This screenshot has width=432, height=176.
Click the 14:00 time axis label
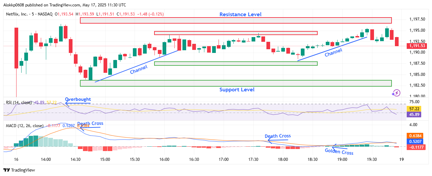(46, 159)
